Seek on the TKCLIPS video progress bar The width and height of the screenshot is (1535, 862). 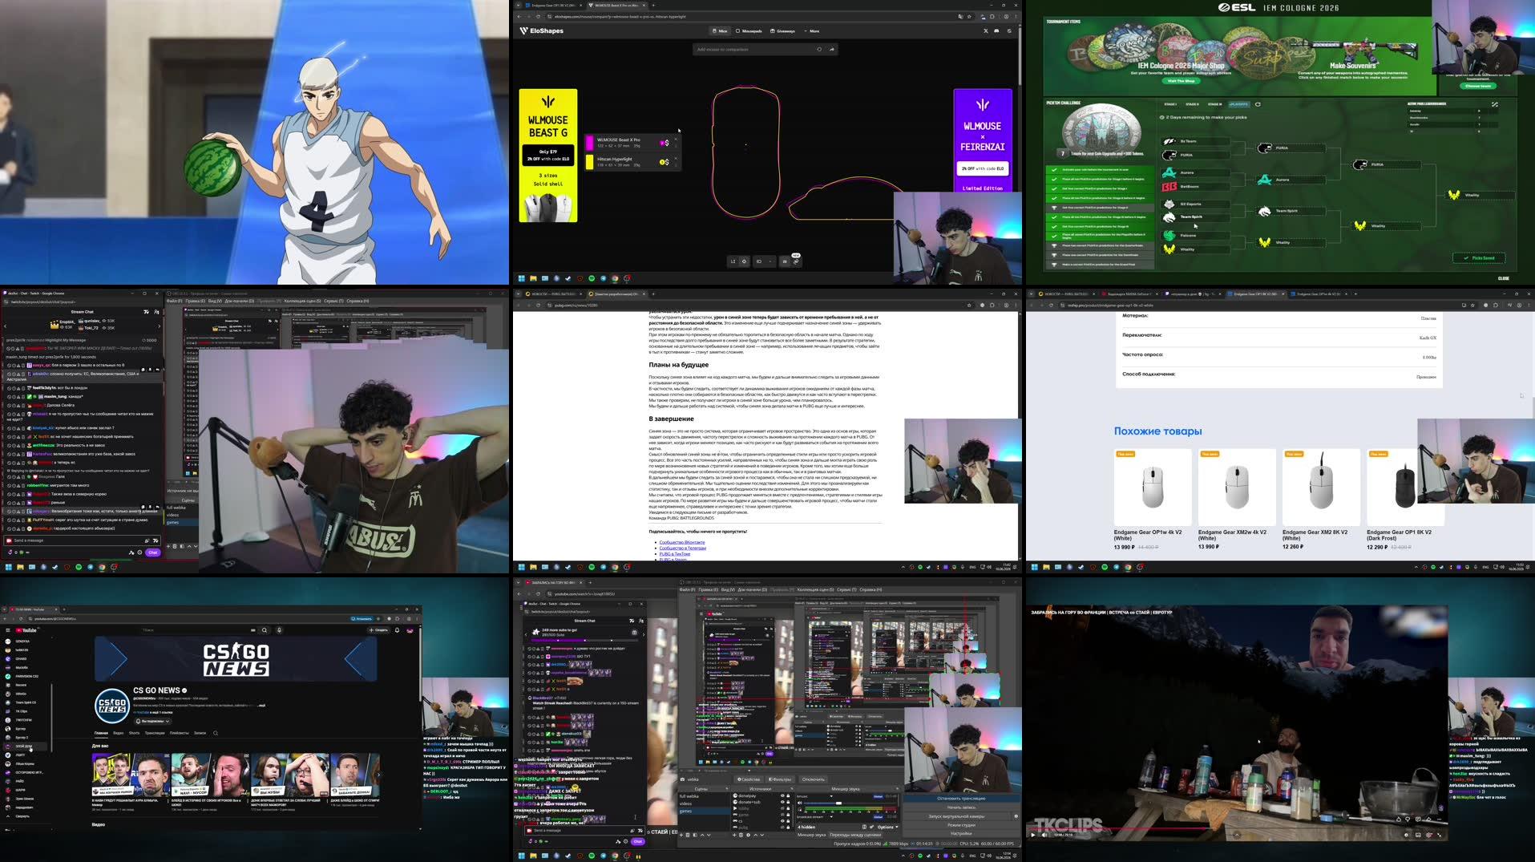1237,828
